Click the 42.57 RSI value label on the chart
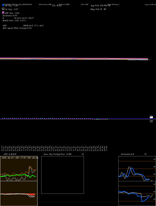The width and height of the screenshot is (156, 206). point(152,196)
